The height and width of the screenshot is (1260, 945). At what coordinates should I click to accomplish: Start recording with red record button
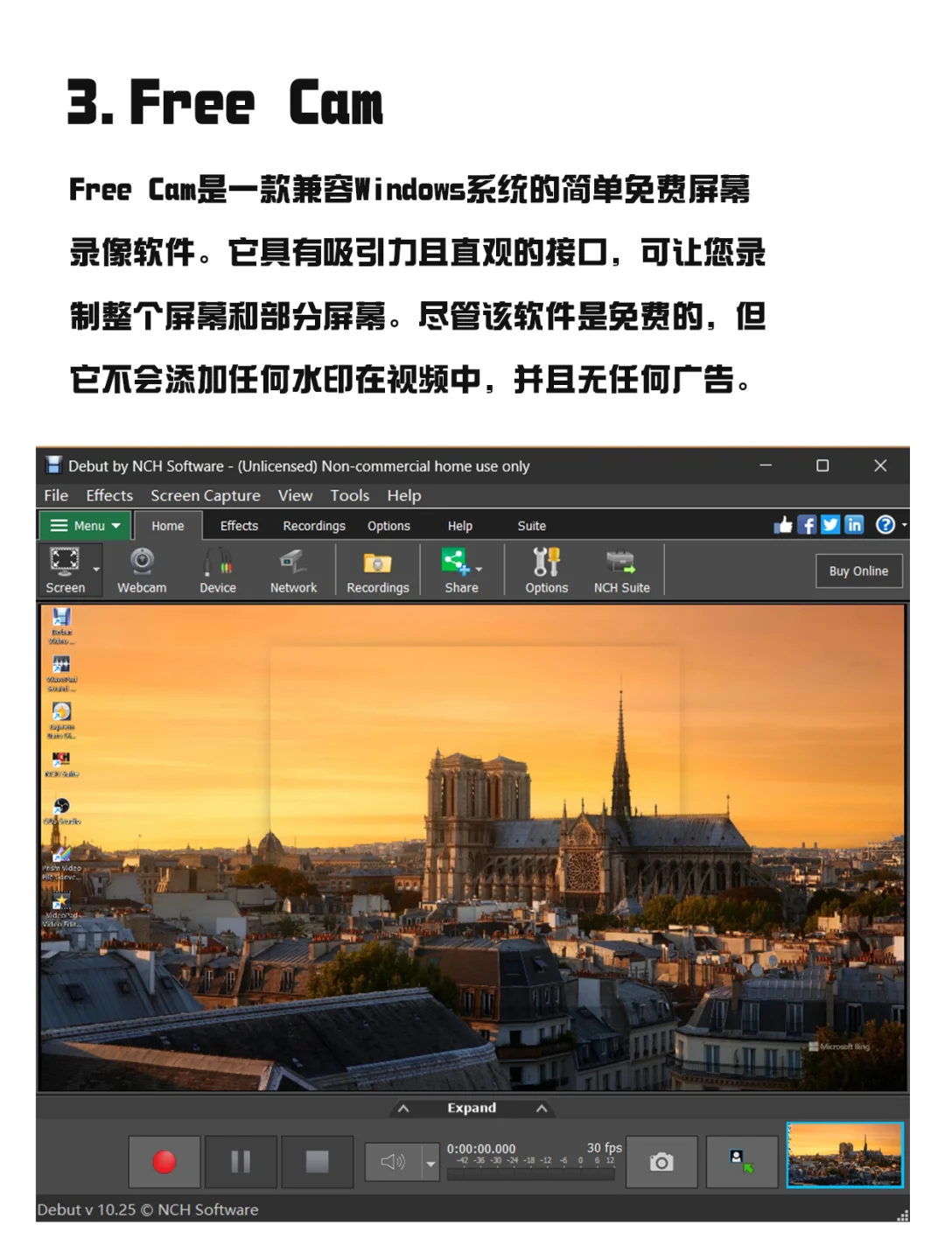(164, 1161)
